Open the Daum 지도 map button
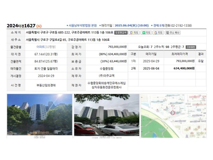Screen dimensions: 213x160 [134, 33]
